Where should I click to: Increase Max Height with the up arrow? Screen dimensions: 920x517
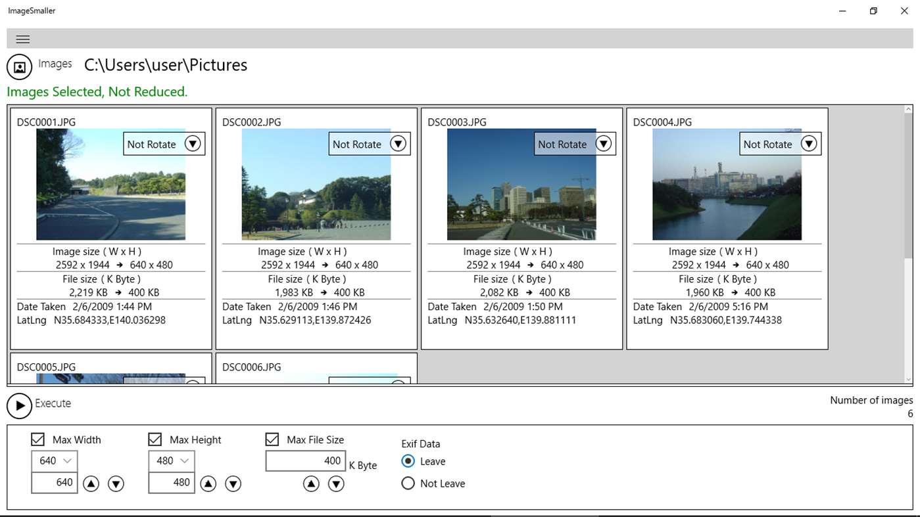208,484
